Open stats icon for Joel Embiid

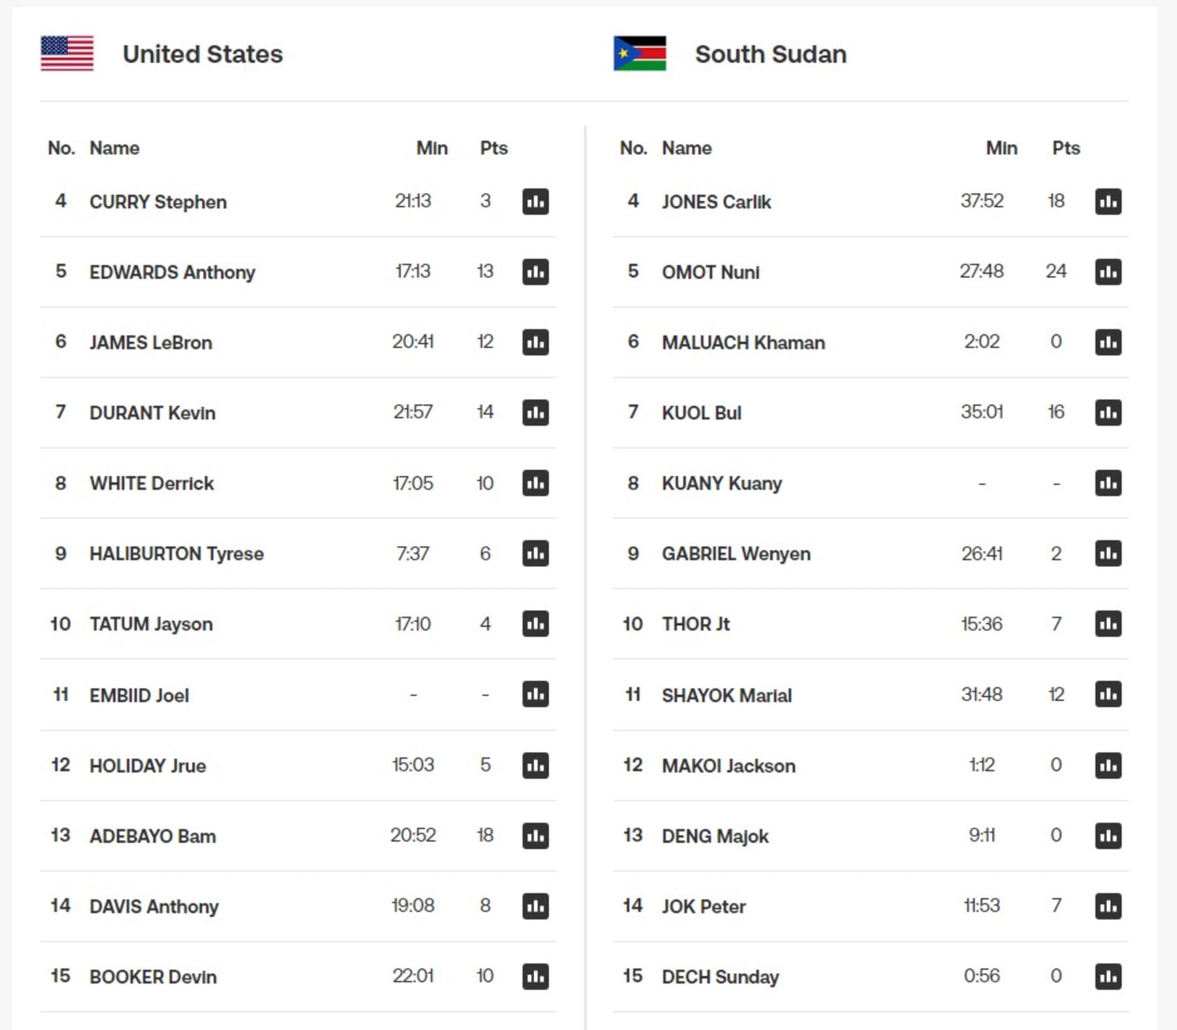[x=535, y=695]
